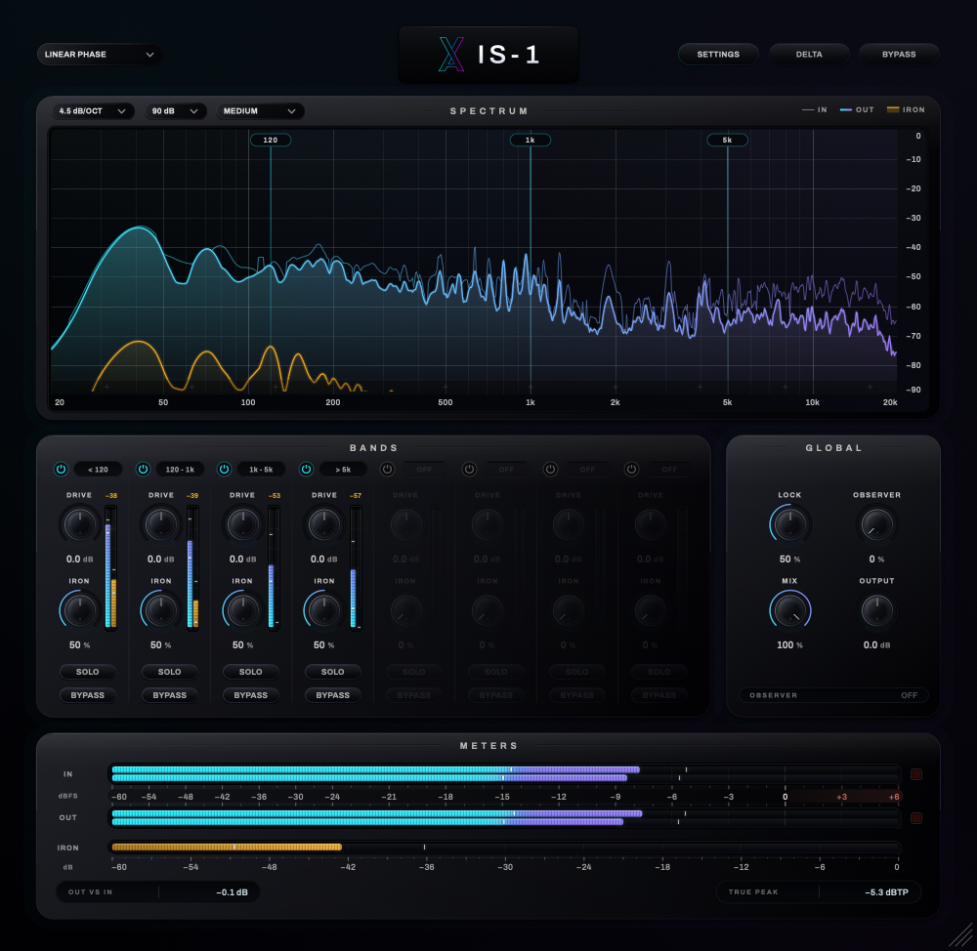Screen dimensions: 977x951
Task: Click the Iron knob of the 120 - 1k band
Action: pos(161,610)
